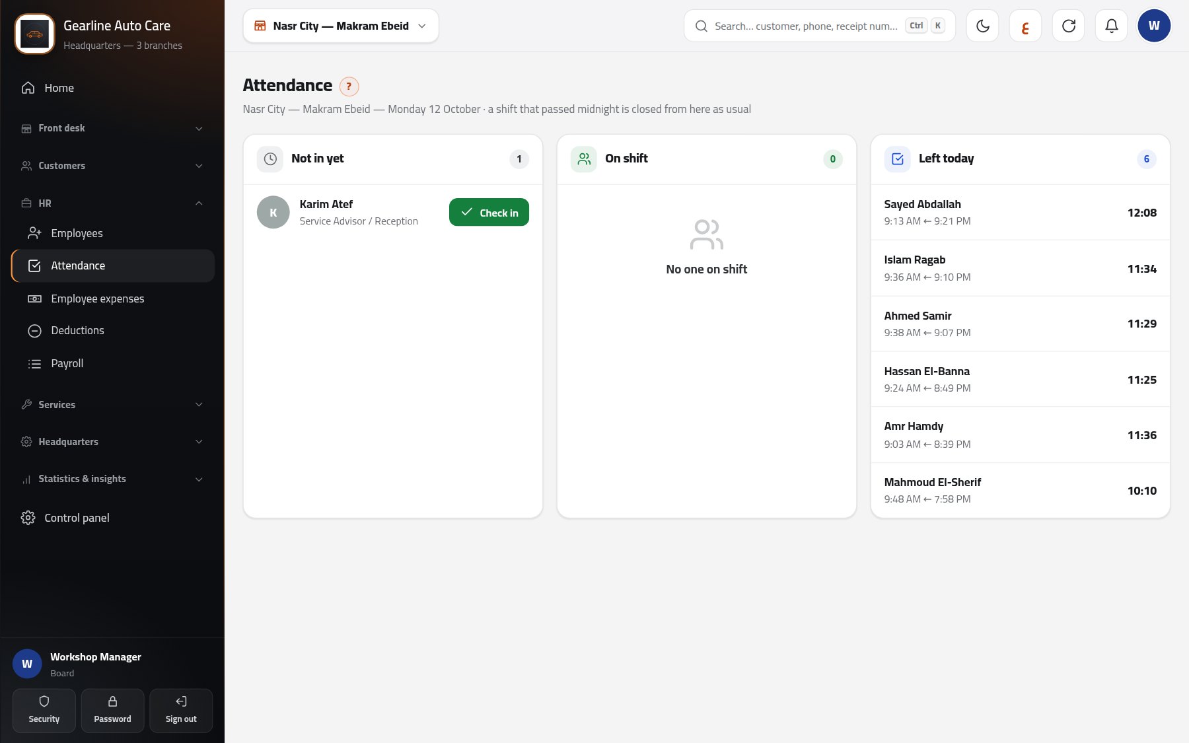This screenshot has width=1189, height=743.
Task: Click Karim Atef's avatar
Action: (273, 212)
